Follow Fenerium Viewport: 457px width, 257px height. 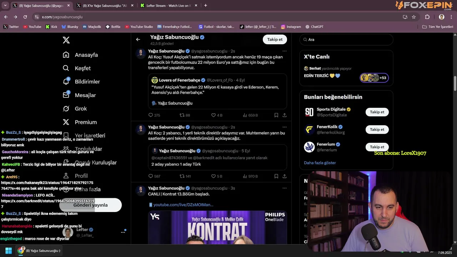(377, 147)
